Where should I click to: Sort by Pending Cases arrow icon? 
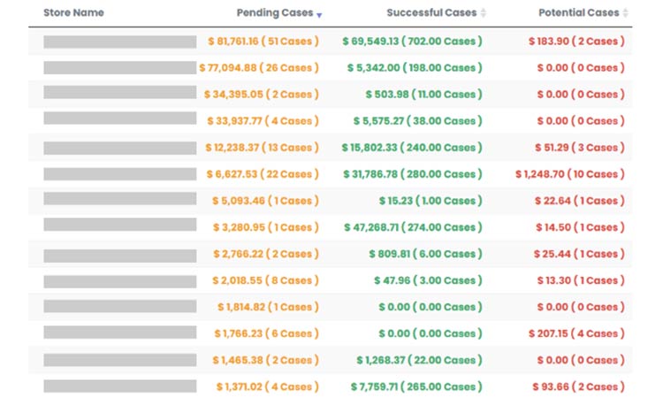click(x=319, y=15)
